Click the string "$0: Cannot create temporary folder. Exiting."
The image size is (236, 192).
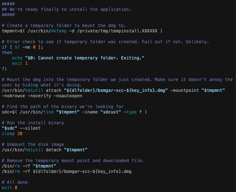click(x=85, y=58)
